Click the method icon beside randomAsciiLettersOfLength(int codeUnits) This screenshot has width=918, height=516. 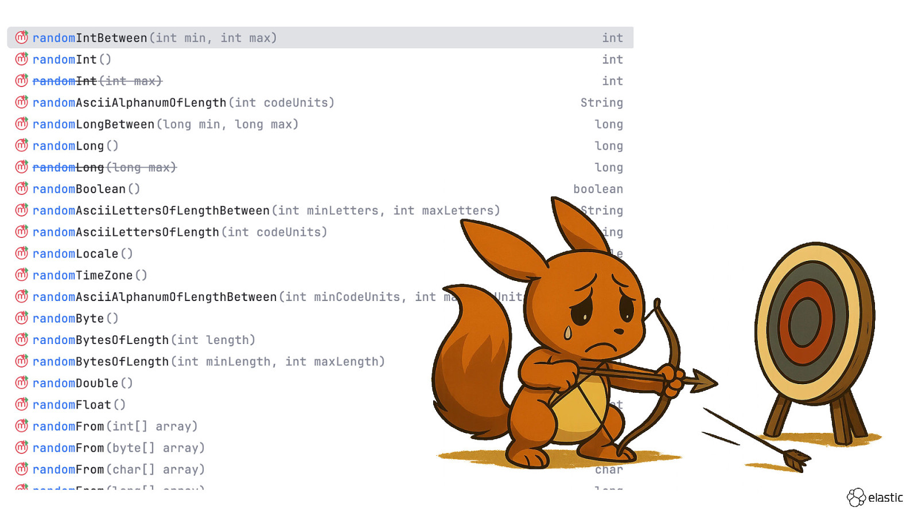coord(22,232)
